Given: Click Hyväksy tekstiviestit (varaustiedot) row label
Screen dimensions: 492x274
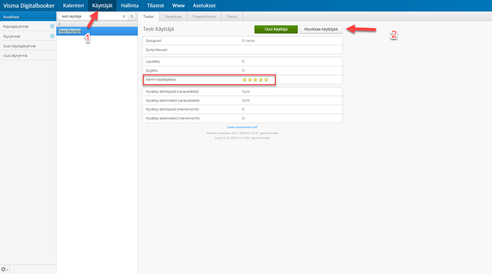Looking at the screenshot, I should pyautogui.click(x=172, y=101).
